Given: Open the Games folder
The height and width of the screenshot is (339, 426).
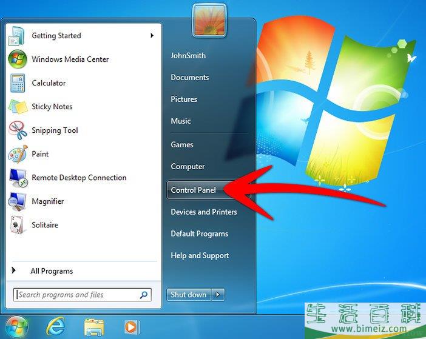Looking at the screenshot, I should click(x=182, y=145).
